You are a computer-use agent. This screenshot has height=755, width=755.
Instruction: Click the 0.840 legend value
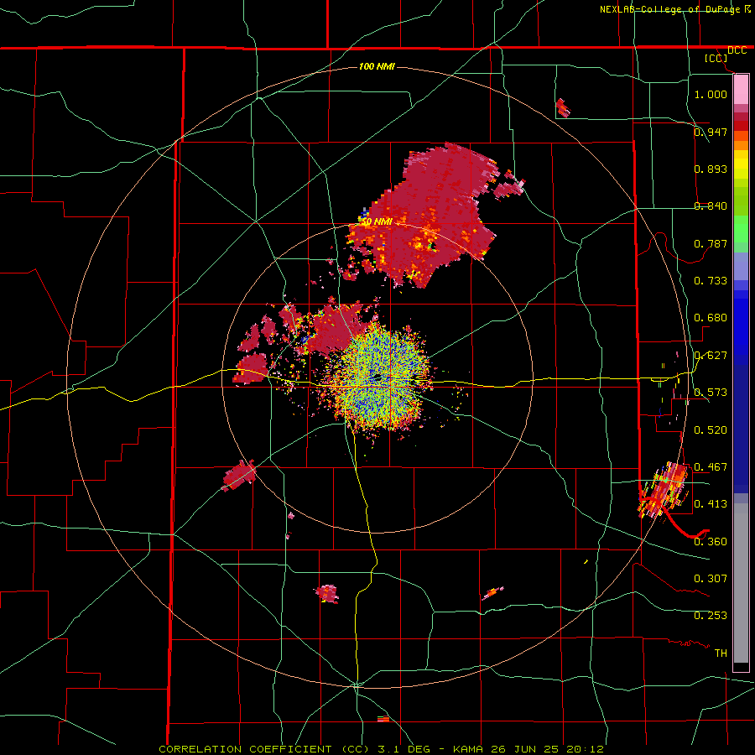(711, 206)
